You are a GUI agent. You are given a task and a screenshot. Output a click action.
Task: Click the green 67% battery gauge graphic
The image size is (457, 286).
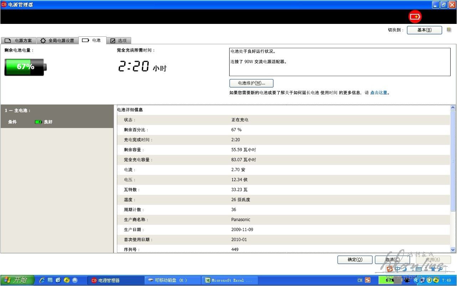click(x=25, y=67)
